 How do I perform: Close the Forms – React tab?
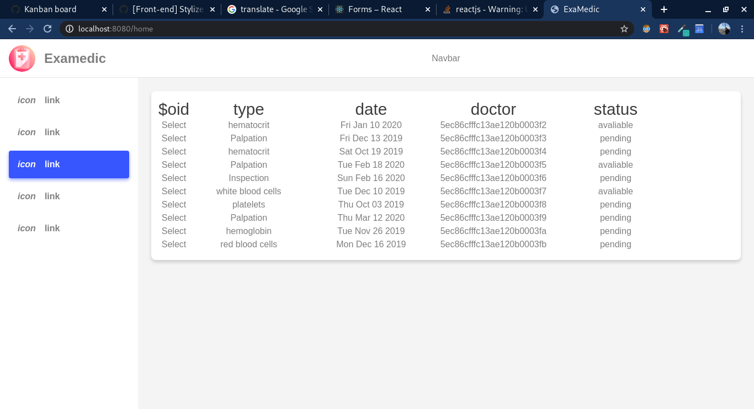pyautogui.click(x=428, y=9)
